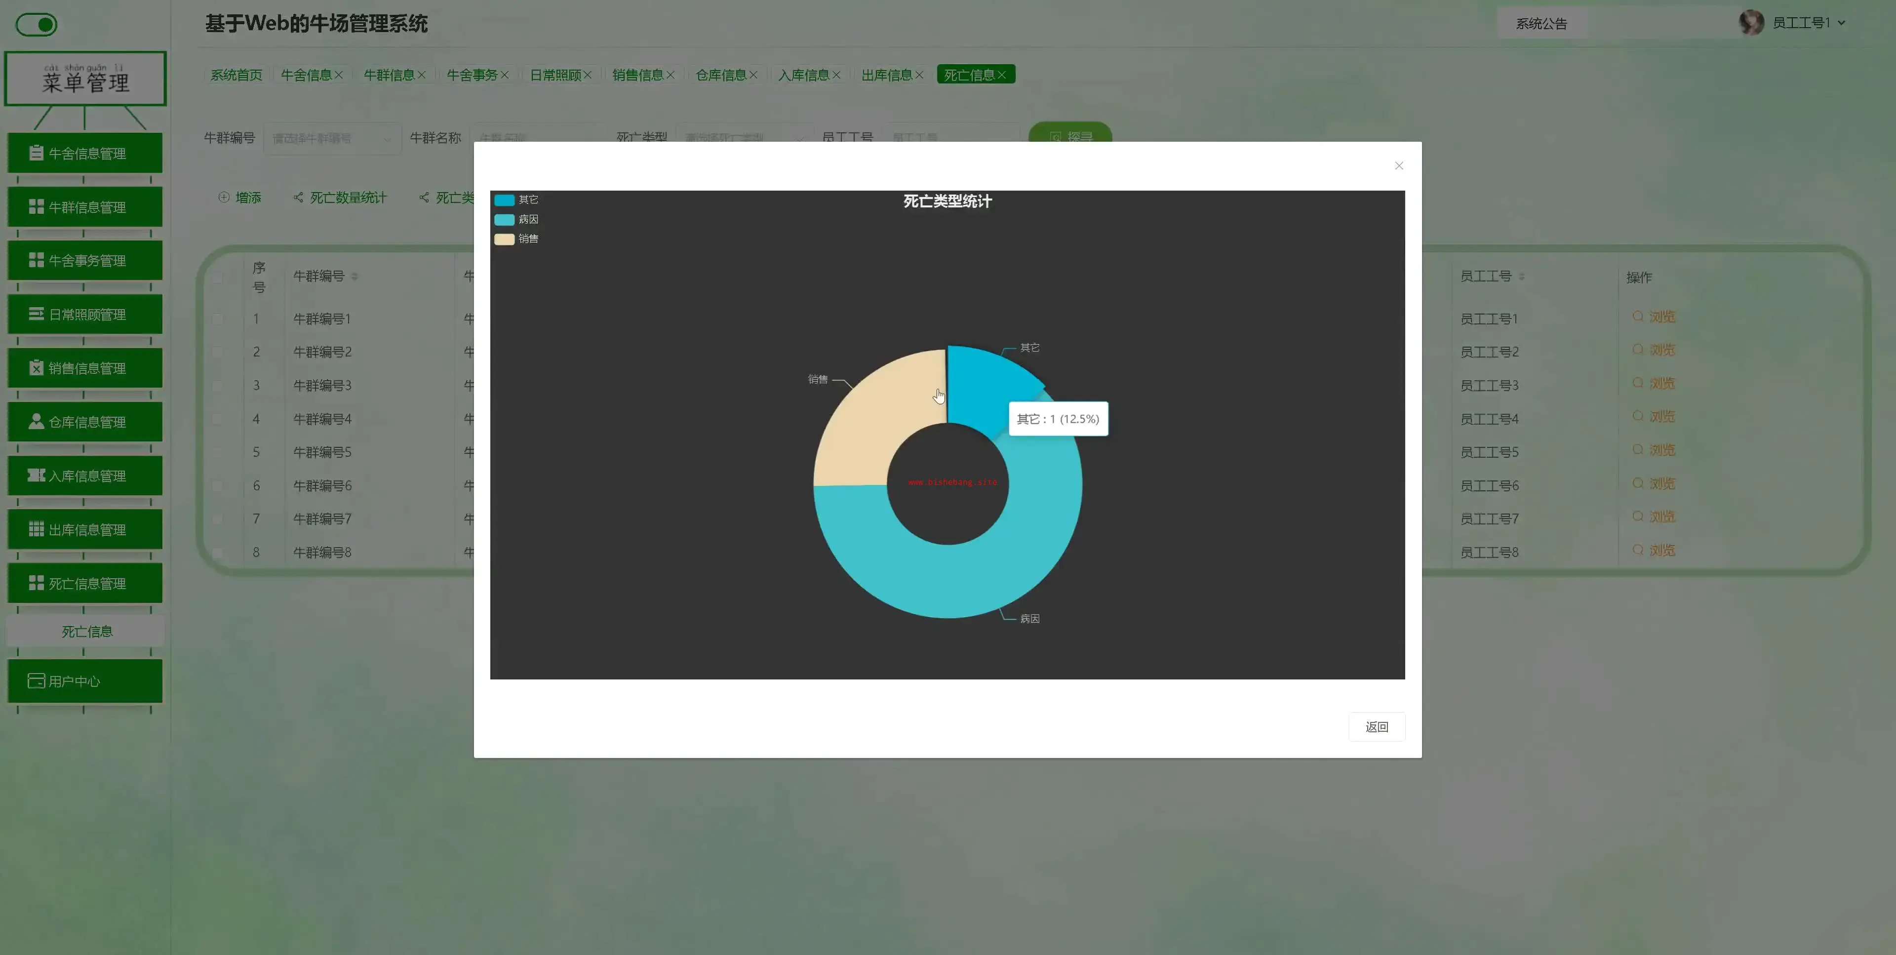Click the 仓库信息管理 person icon
Viewport: 1896px width, 955px height.
point(36,422)
